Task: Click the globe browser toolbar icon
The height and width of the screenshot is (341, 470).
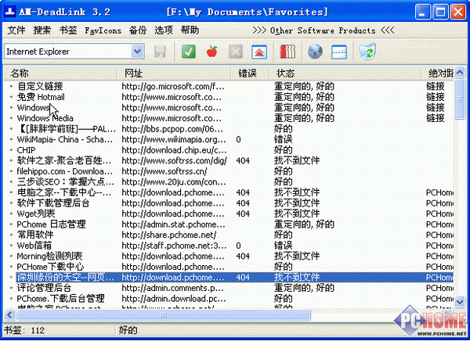Action: tap(315, 52)
